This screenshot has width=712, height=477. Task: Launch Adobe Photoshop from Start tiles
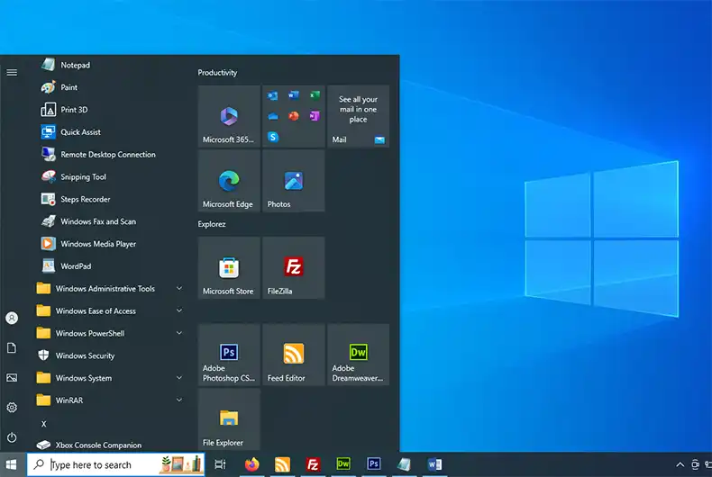tap(229, 355)
